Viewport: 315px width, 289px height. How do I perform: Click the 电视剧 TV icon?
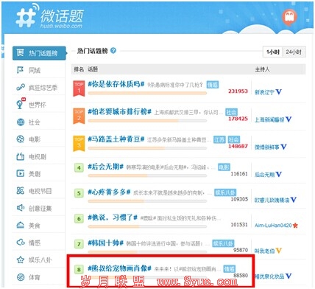pos(21,156)
